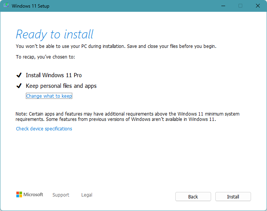Minimize the Windows 11 Setup window

click(x=223, y=6)
